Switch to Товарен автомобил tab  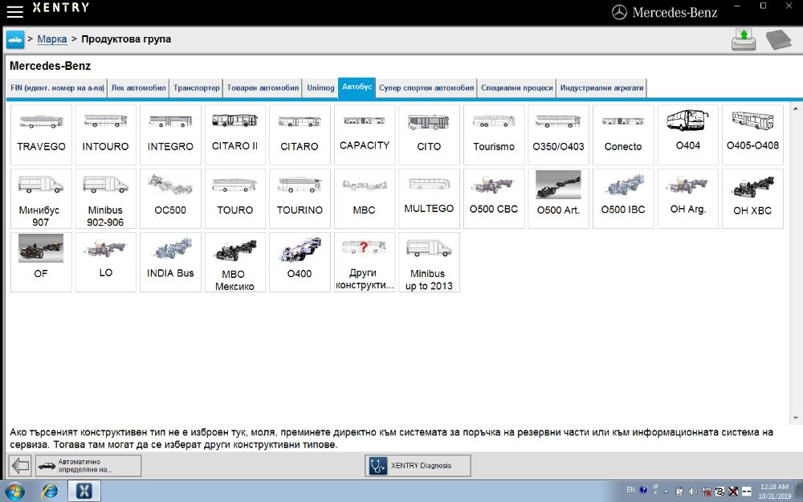263,88
